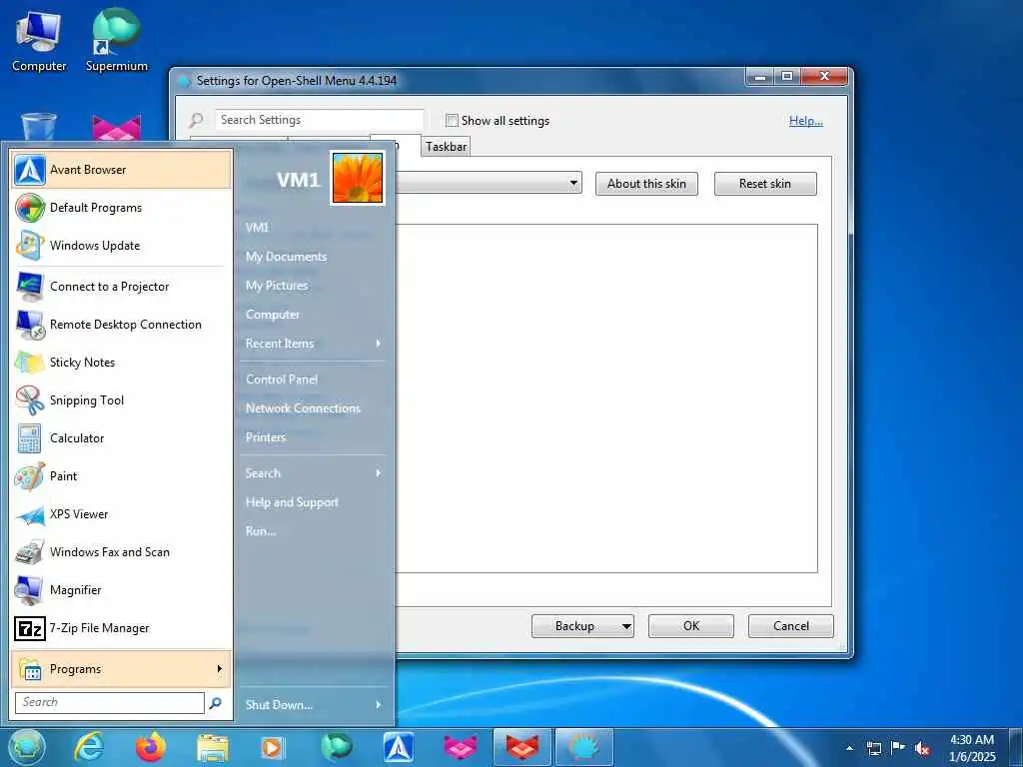Open Supermium from taskbar
The height and width of the screenshot is (767, 1023).
(336, 747)
